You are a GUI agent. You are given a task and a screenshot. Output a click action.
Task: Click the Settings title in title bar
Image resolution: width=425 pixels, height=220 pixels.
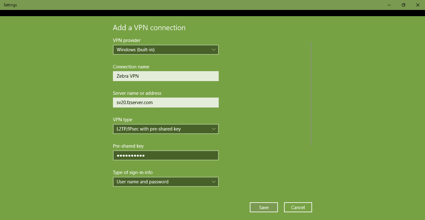(10, 5)
